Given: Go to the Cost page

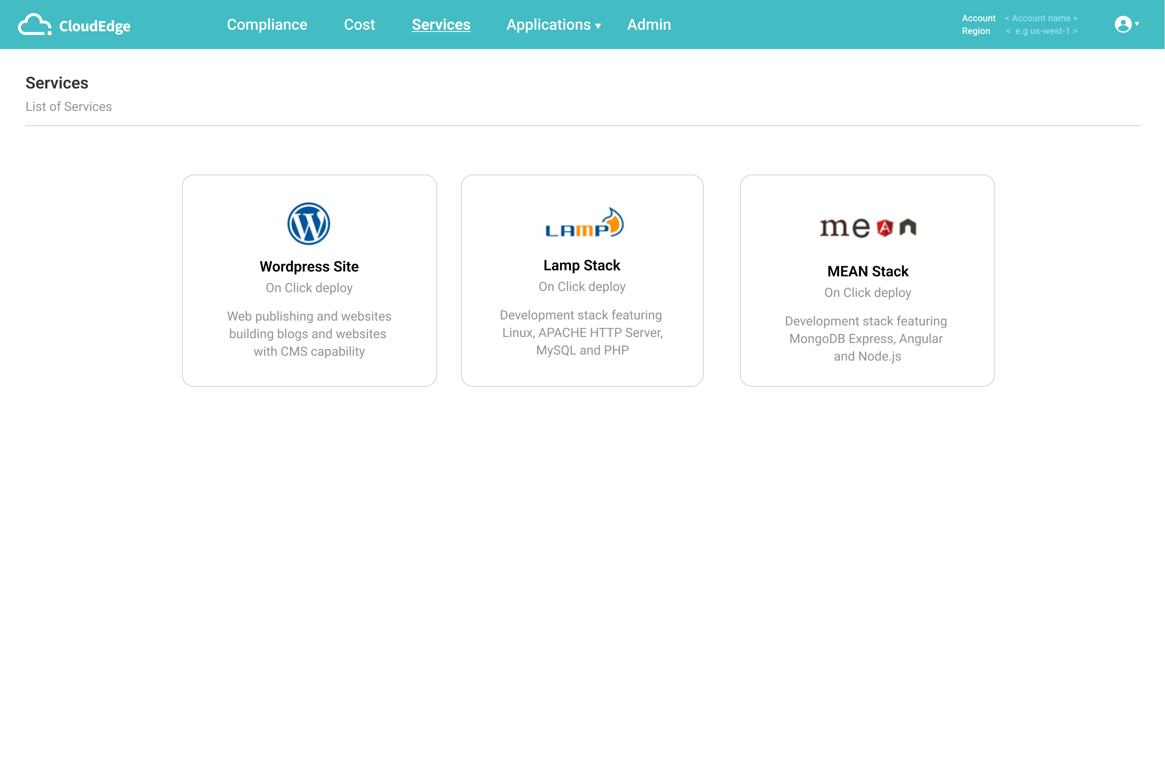Looking at the screenshot, I should pyautogui.click(x=359, y=25).
